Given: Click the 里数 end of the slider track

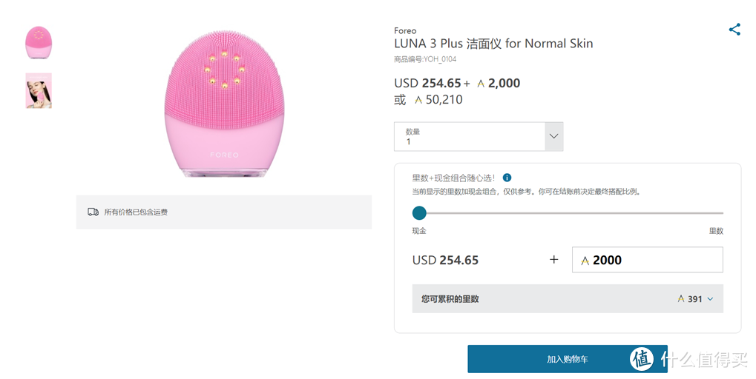Looking at the screenshot, I should click(x=720, y=213).
